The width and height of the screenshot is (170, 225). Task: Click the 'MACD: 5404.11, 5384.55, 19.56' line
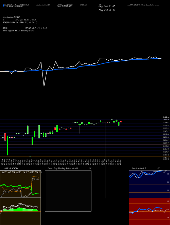click(x=20, y=22)
